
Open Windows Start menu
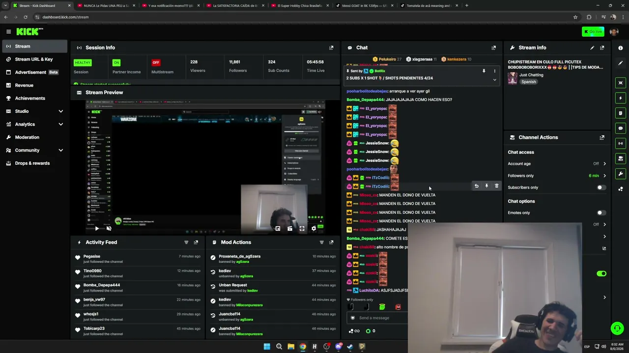coord(267,347)
